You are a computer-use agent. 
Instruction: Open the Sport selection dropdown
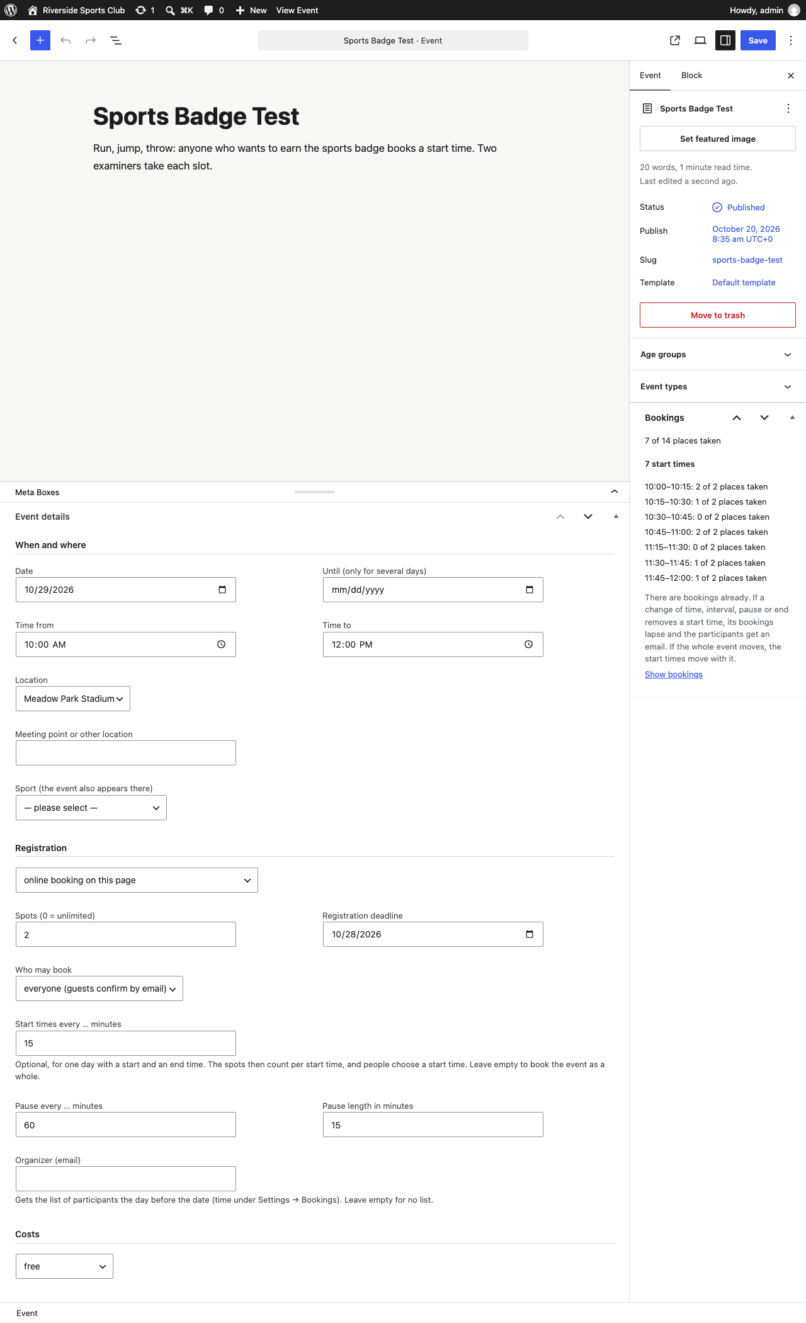pos(91,808)
